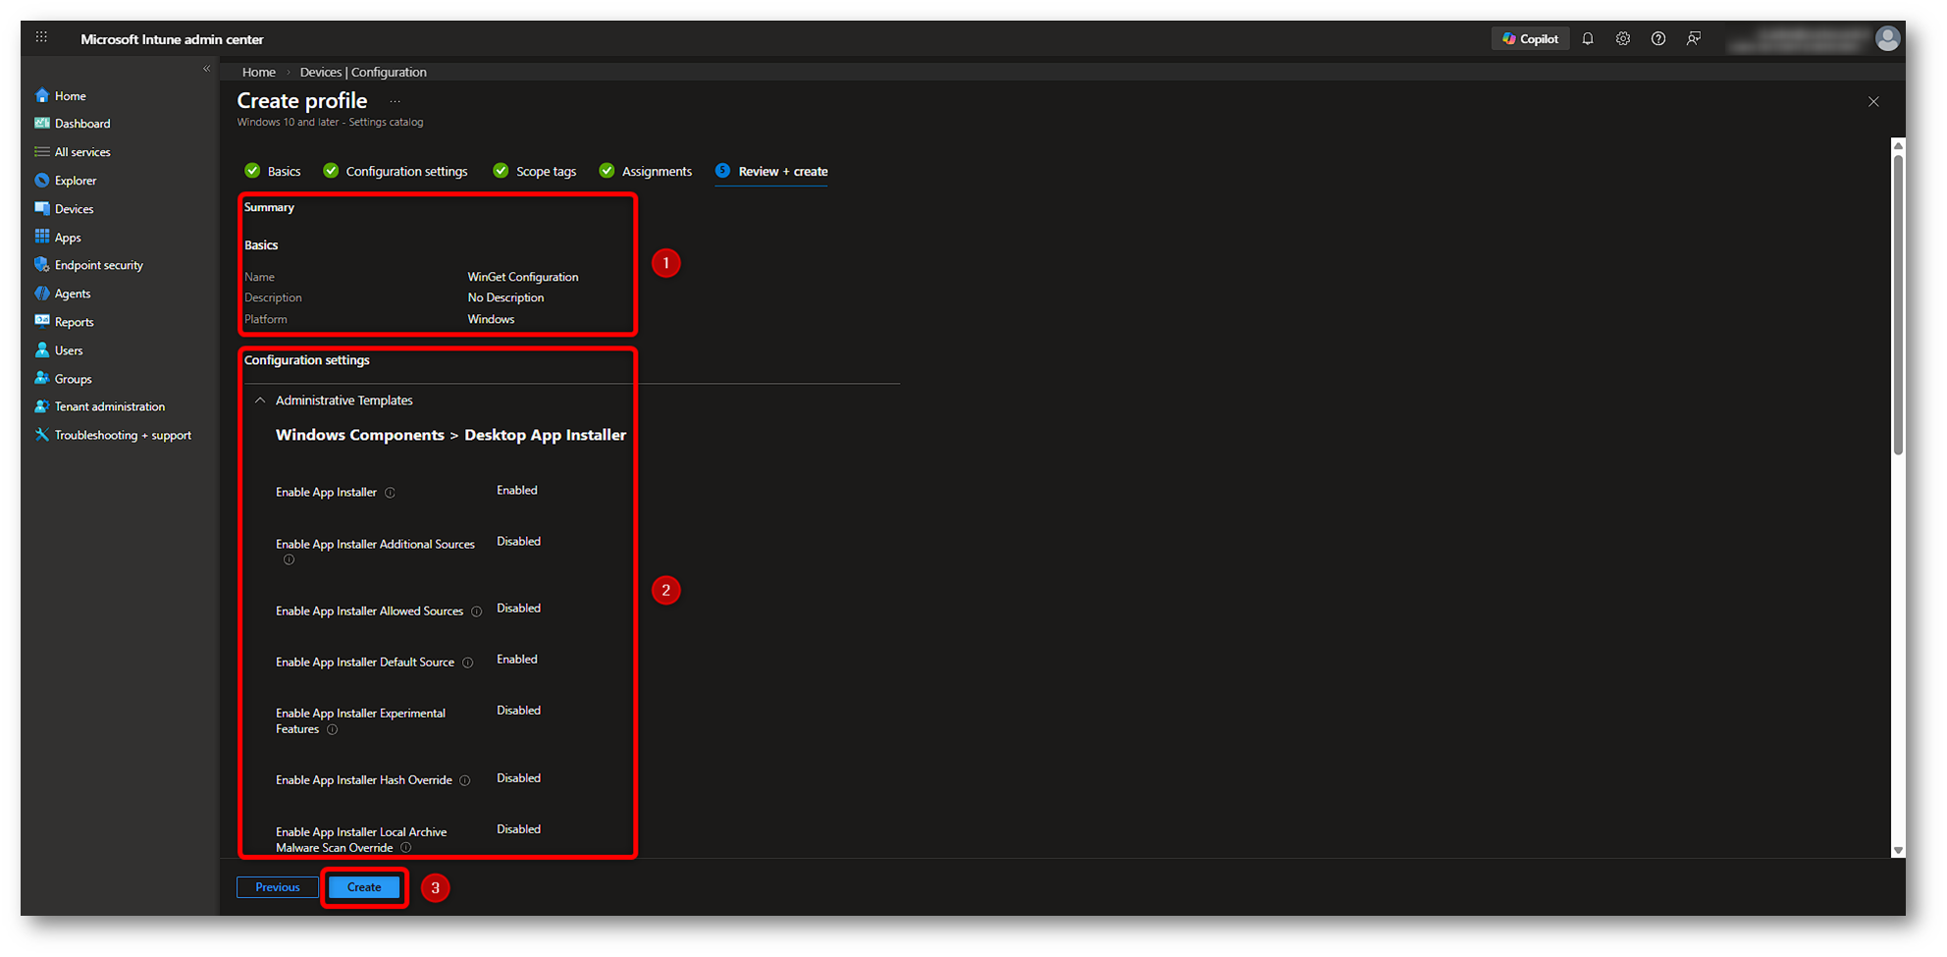
Task: Open the app launcher waffle icon
Action: pyautogui.click(x=41, y=37)
